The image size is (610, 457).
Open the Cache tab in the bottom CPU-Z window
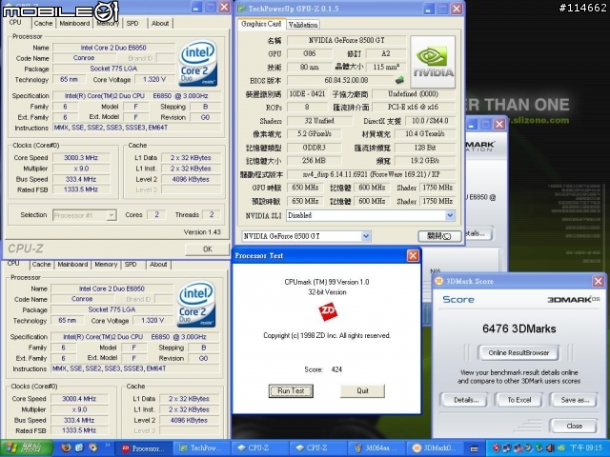click(41, 265)
